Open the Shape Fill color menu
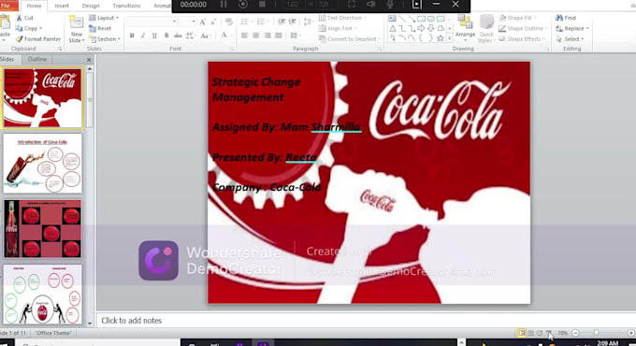This screenshot has width=636, height=346. (x=516, y=18)
